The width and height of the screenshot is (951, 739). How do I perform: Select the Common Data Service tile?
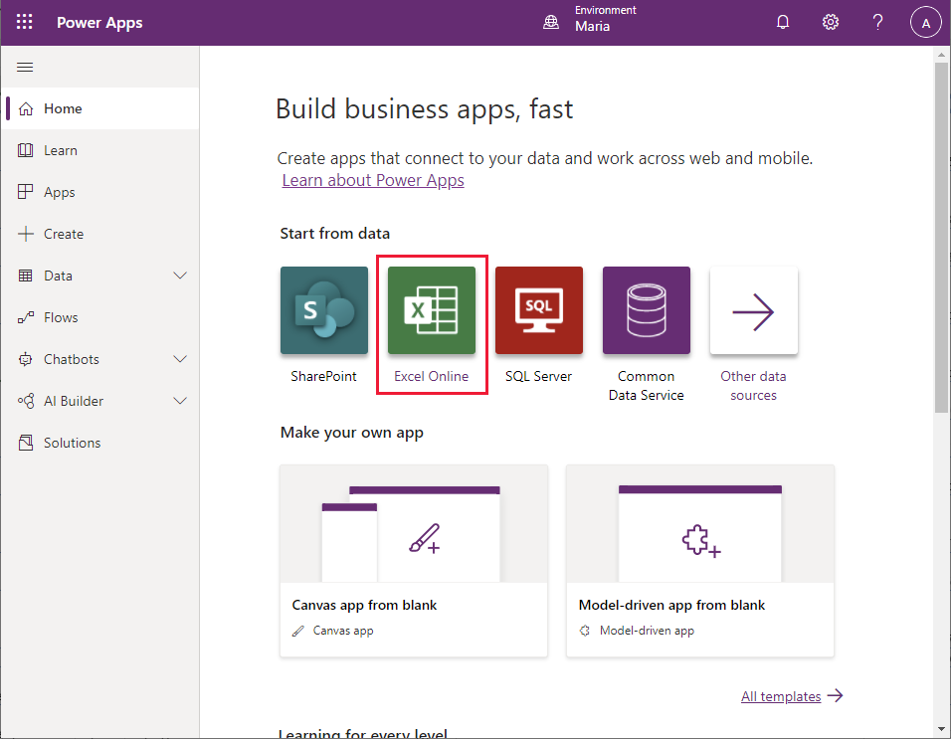point(646,310)
